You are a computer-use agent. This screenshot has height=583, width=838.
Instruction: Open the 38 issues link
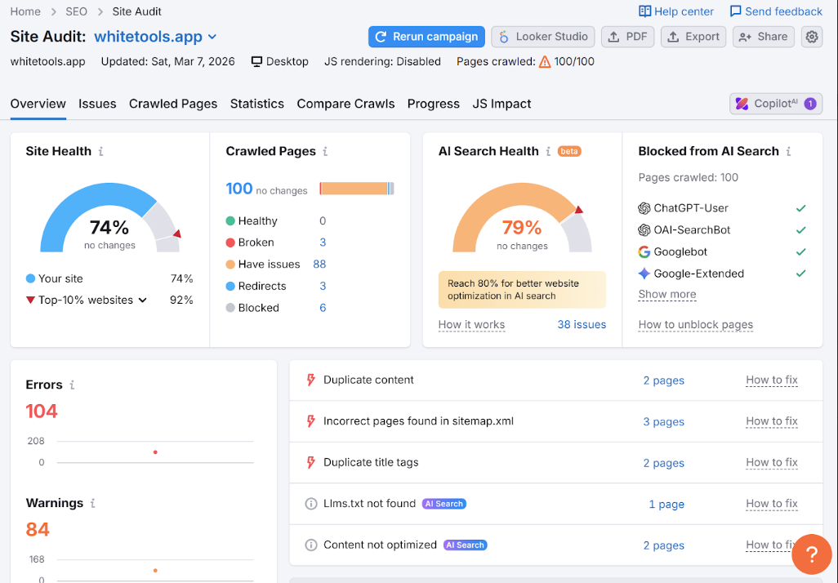point(582,325)
